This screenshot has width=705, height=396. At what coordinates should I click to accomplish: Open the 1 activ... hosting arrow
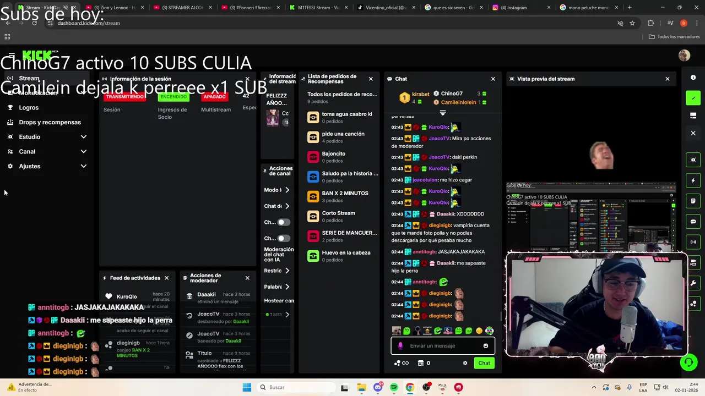tap(287, 315)
